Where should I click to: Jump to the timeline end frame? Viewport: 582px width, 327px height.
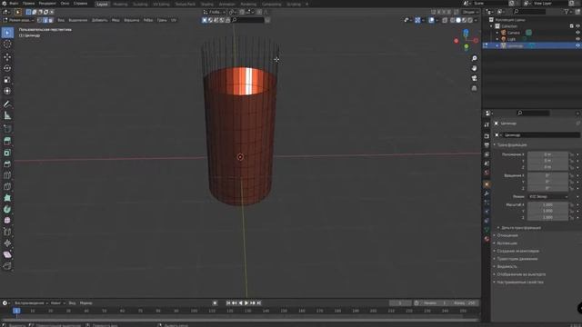pyautogui.click(x=259, y=302)
